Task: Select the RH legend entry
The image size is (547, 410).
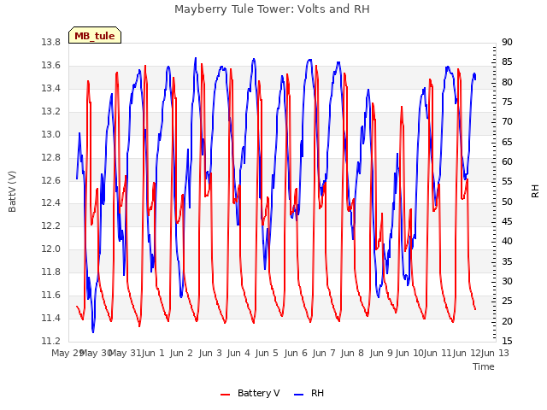Action: tap(309, 393)
